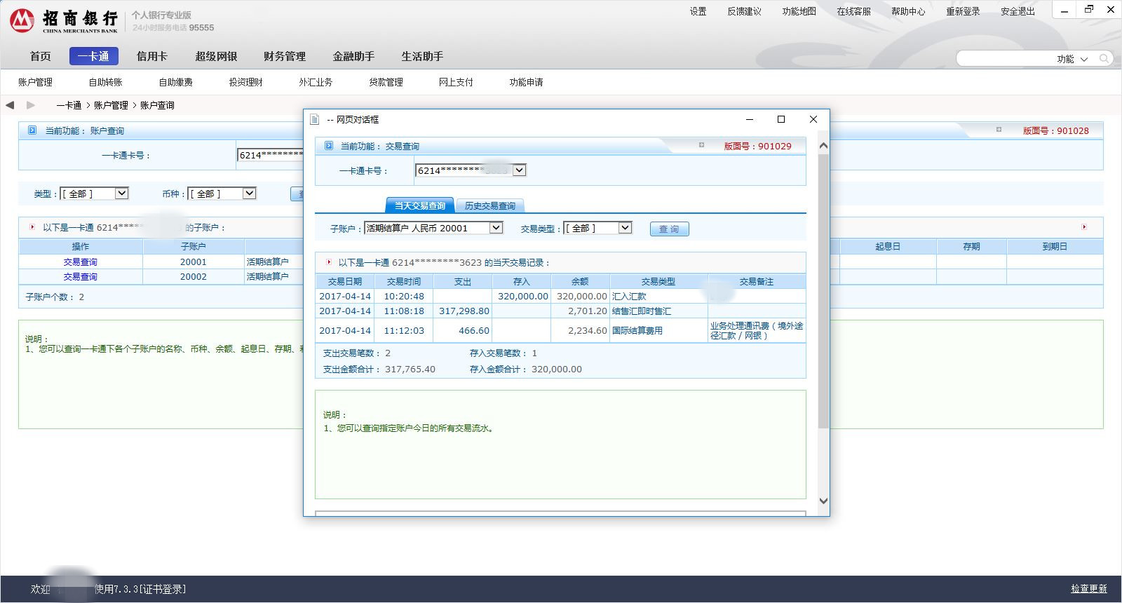
Task: Click the dialog page document icon
Action: 315,120
